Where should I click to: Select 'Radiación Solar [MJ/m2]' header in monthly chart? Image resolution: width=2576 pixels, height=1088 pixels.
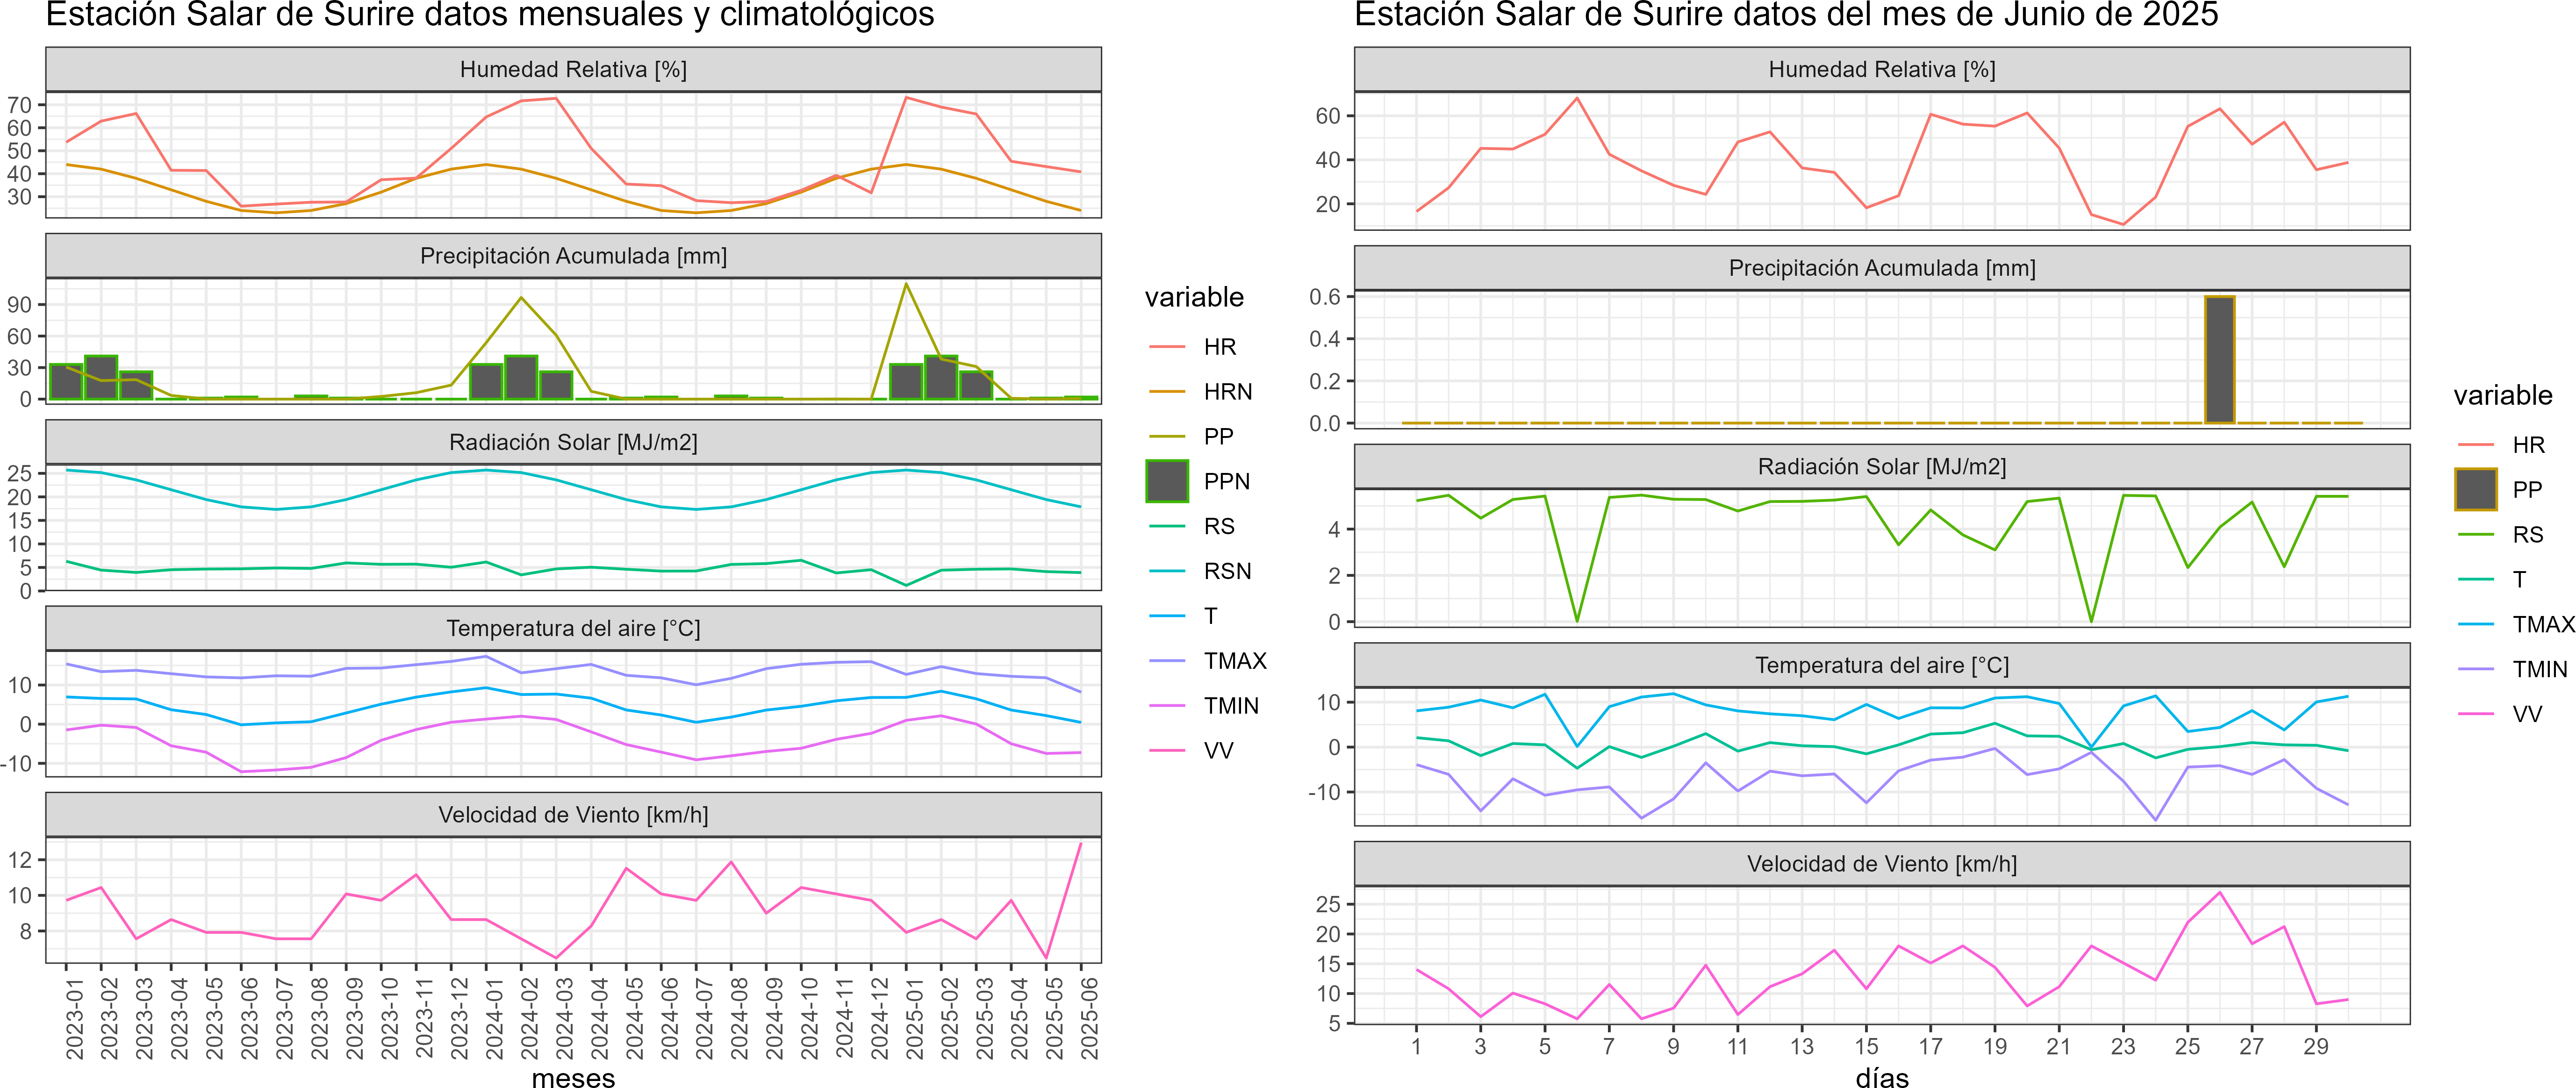point(573,442)
